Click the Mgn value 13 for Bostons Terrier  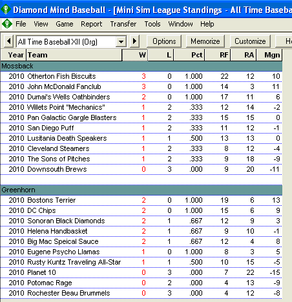click(x=276, y=200)
